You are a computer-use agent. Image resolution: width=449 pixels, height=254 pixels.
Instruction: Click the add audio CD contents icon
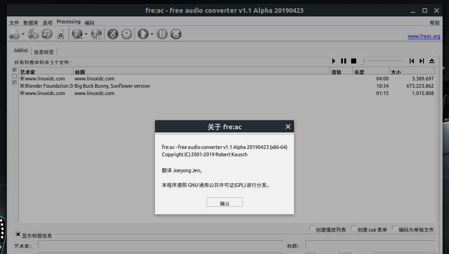[x=33, y=34]
